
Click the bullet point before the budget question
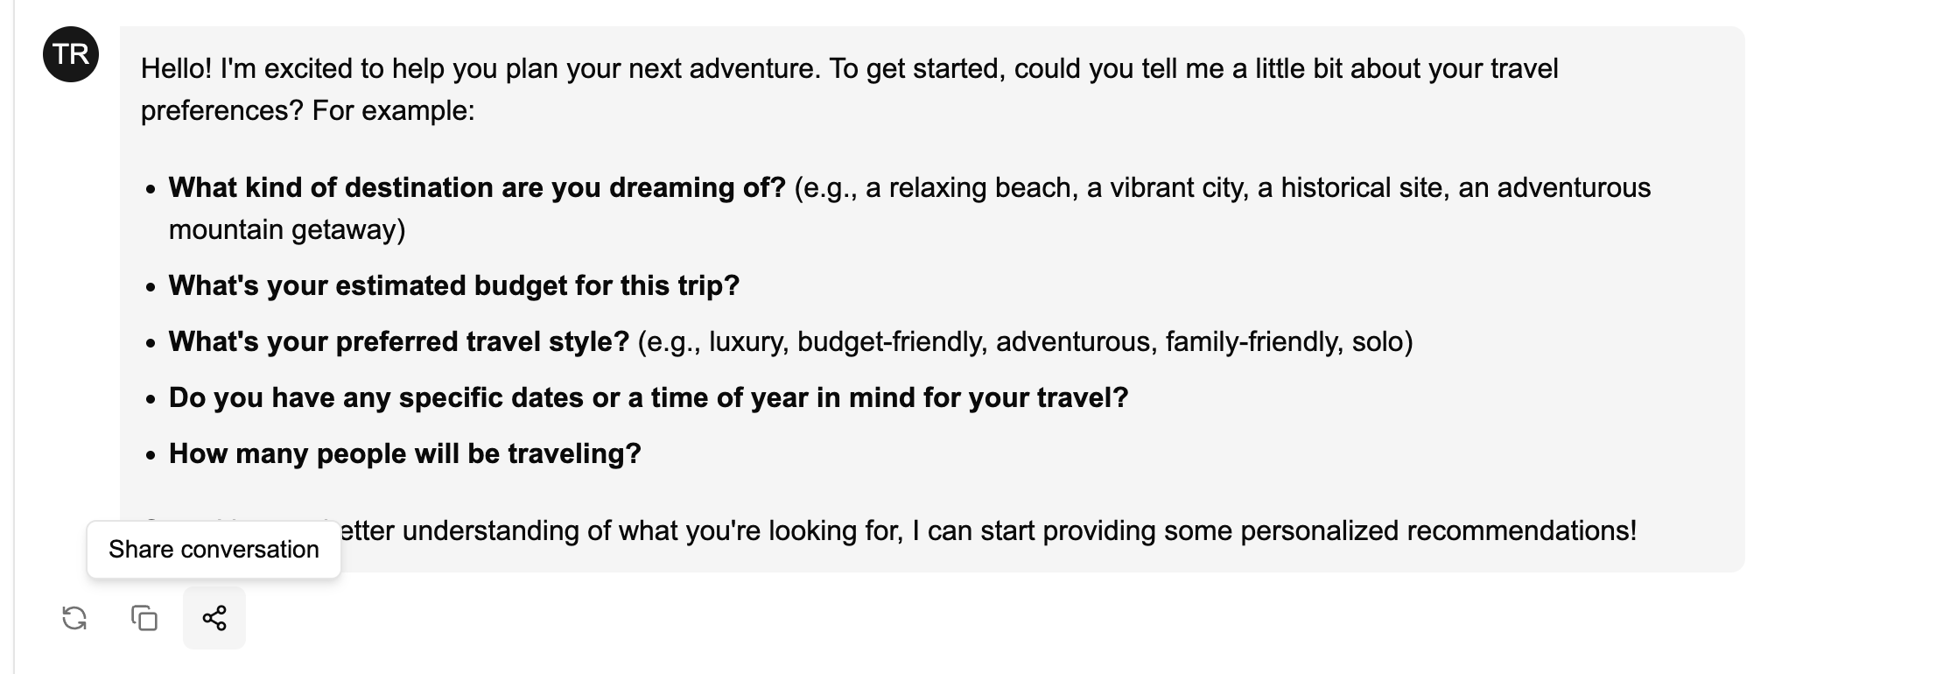point(151,287)
